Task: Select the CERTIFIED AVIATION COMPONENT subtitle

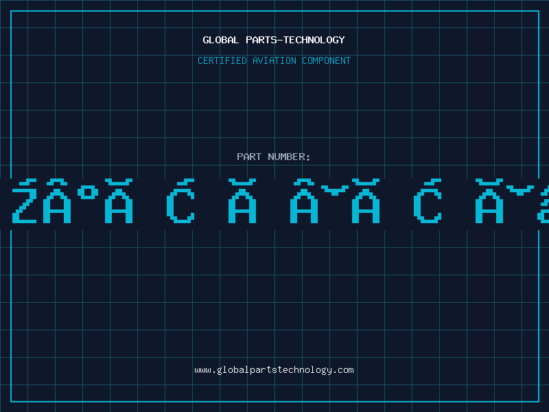Action: [274, 60]
